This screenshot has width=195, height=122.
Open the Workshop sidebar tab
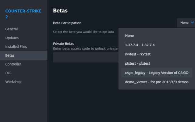coord(13,82)
